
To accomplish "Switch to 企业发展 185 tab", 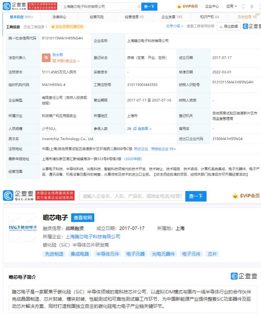I will [172, 17].
